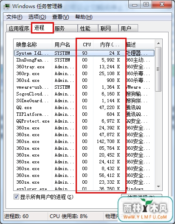Select the QQ.exe process

pos(85,107)
